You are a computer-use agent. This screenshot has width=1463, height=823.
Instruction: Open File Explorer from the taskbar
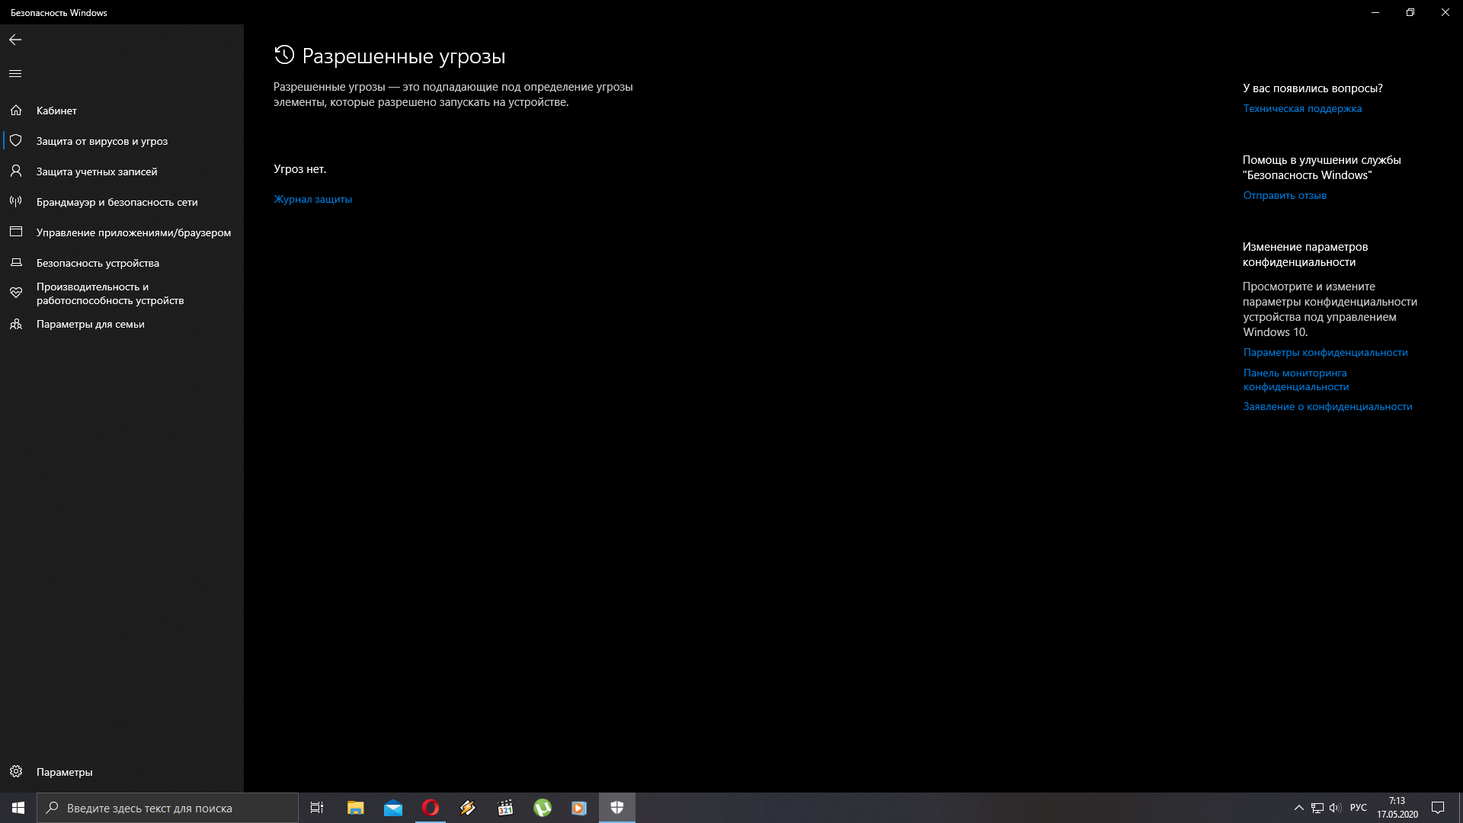click(x=356, y=808)
